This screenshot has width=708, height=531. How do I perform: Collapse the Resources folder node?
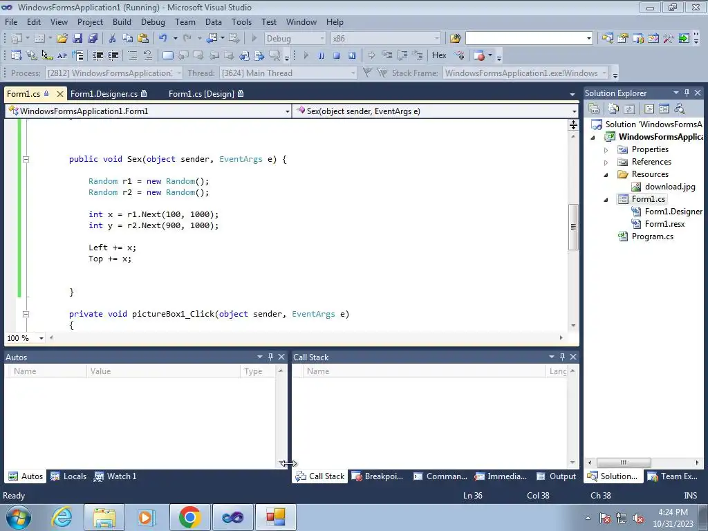pyautogui.click(x=606, y=175)
